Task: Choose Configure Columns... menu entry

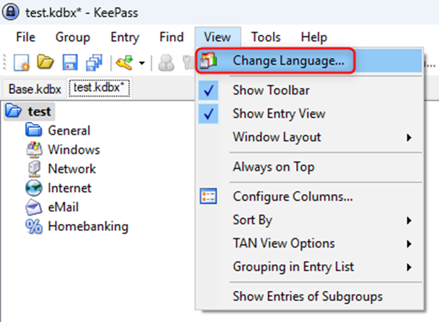Action: click(x=308, y=196)
